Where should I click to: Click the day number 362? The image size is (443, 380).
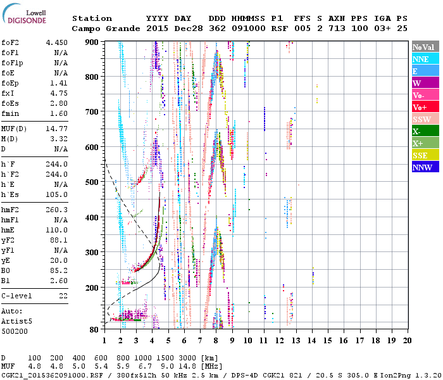[217, 28]
